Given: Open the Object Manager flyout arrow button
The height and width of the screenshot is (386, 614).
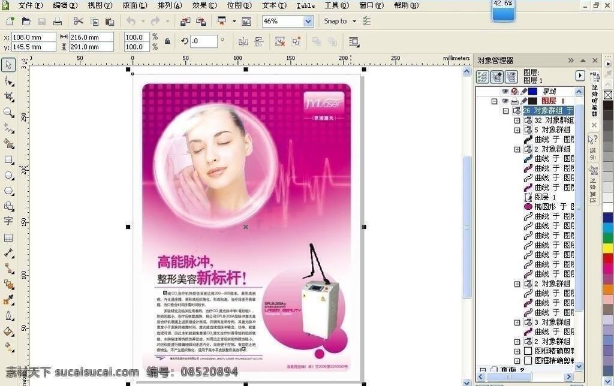Looking at the screenshot, I should tap(580, 76).
